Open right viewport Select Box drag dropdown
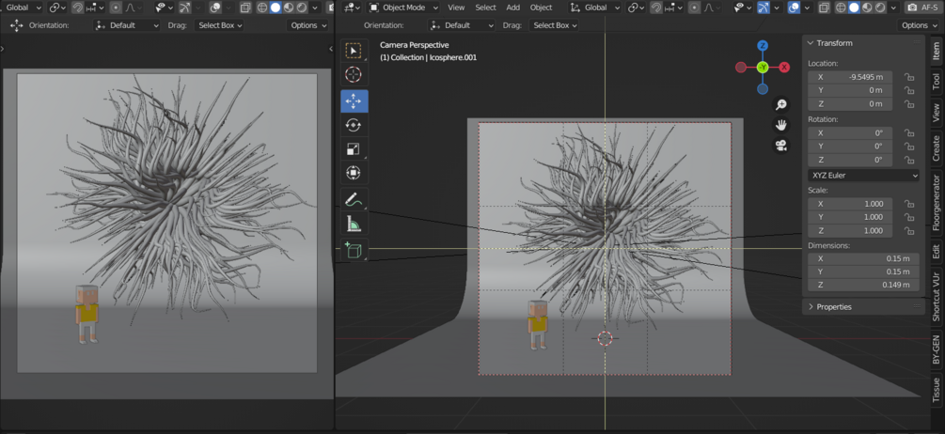This screenshot has height=434, width=945. coord(555,25)
